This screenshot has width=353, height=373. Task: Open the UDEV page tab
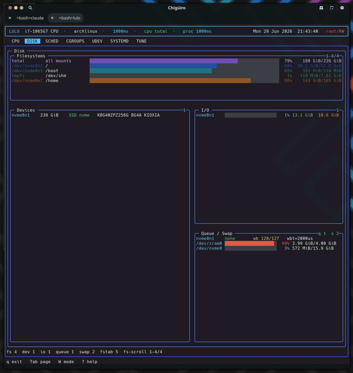click(97, 41)
